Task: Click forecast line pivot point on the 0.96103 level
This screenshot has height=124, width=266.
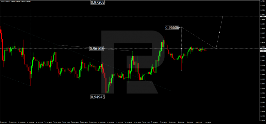Action: tap(216, 49)
